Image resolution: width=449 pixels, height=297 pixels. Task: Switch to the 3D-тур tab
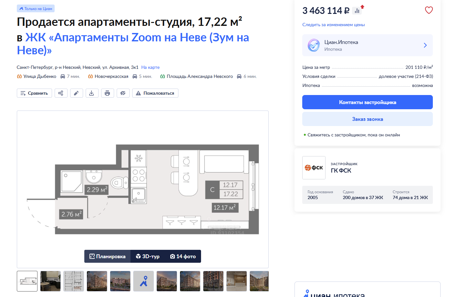point(148,256)
